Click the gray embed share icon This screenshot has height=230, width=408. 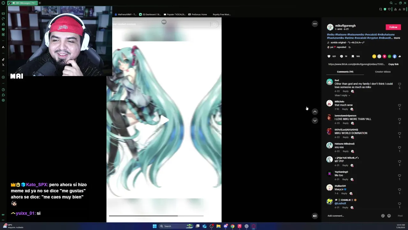(x=379, y=56)
